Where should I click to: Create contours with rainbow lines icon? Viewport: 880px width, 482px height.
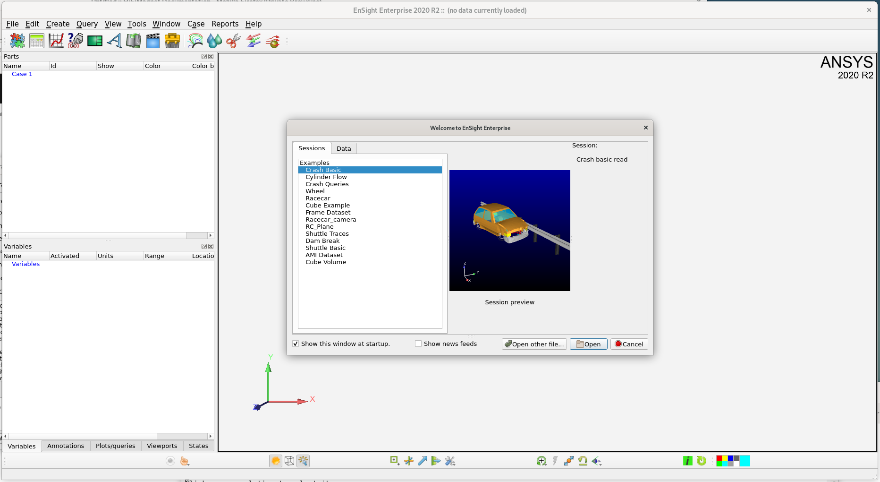coord(195,41)
